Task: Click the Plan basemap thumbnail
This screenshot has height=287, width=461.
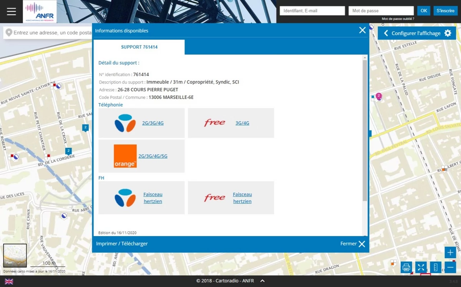Action: click(x=15, y=255)
